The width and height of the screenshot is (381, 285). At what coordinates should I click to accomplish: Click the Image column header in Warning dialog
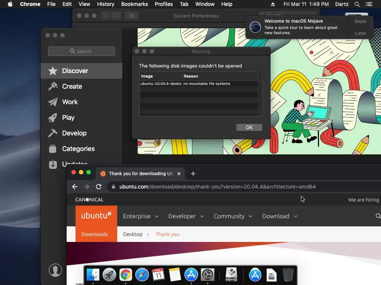click(x=160, y=76)
